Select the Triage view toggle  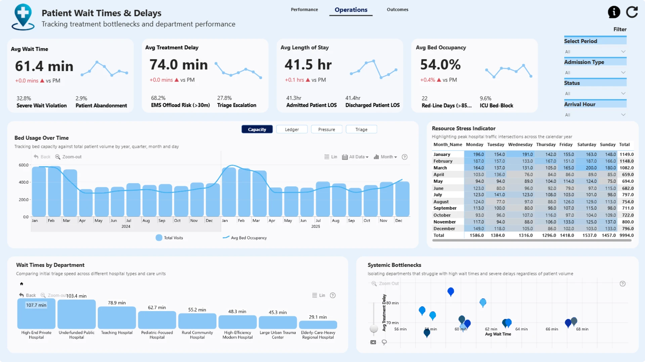(361, 129)
